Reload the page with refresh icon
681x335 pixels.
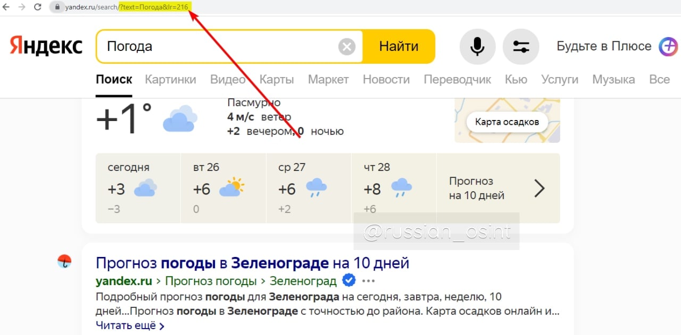pos(37,7)
